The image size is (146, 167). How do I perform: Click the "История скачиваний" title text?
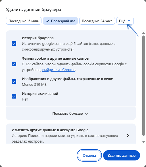pyautogui.click(x=40, y=94)
